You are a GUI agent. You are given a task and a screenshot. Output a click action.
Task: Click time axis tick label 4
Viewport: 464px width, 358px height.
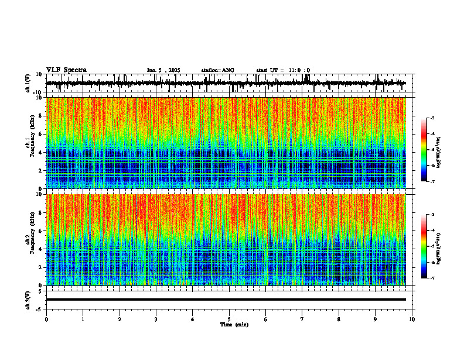pos(193,319)
